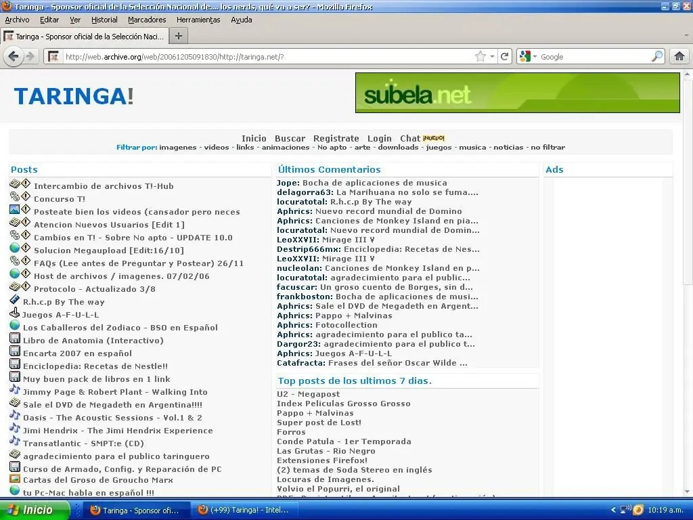Open the Login link
Viewport: 693px width, 520px height.
tap(379, 138)
